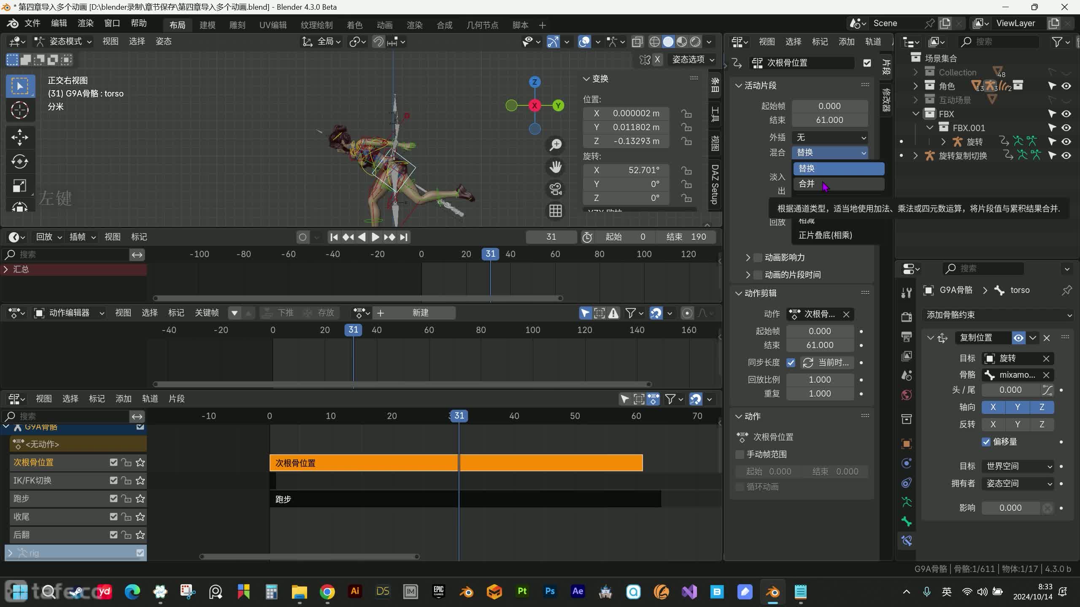Click the current frame field showing 31

click(551, 237)
